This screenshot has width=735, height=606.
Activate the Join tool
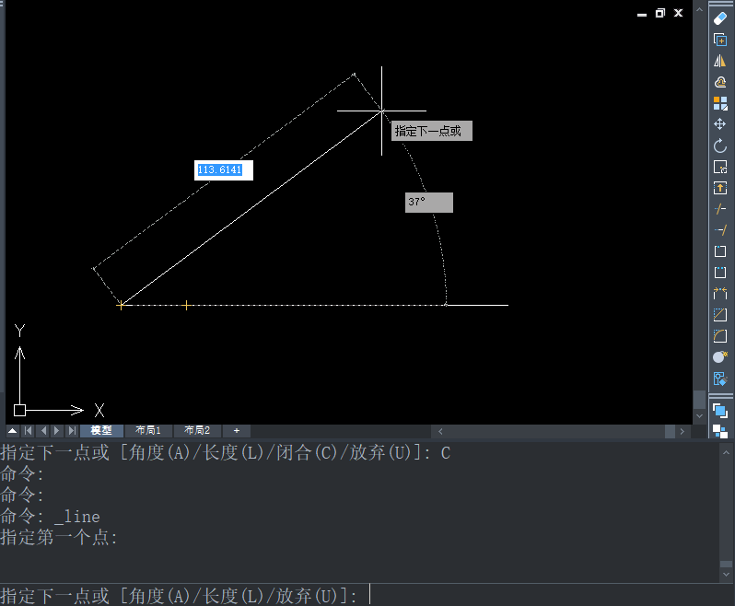(x=720, y=294)
